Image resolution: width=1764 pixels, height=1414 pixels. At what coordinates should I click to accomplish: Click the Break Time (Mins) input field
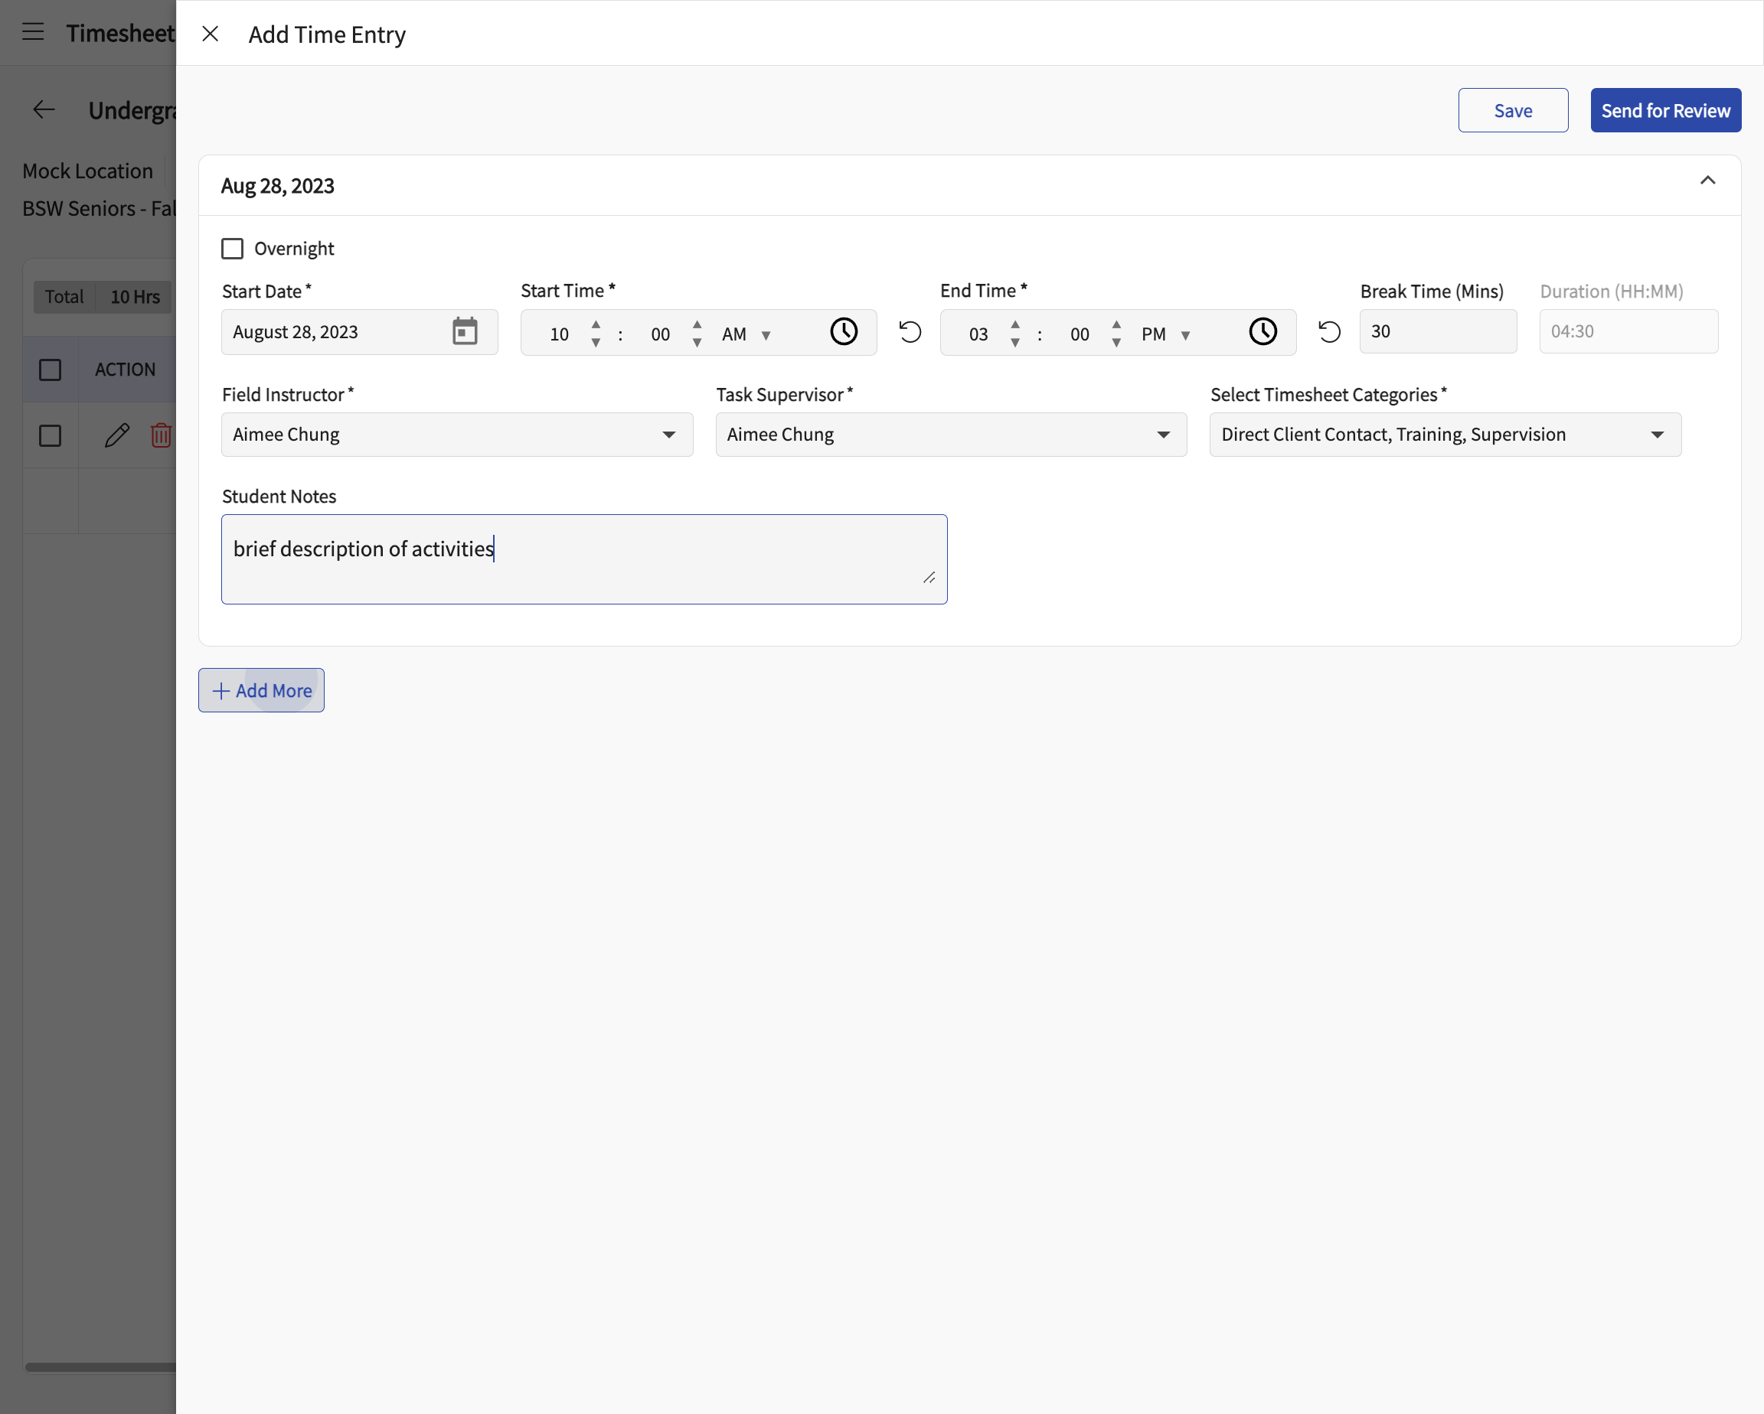click(1438, 331)
